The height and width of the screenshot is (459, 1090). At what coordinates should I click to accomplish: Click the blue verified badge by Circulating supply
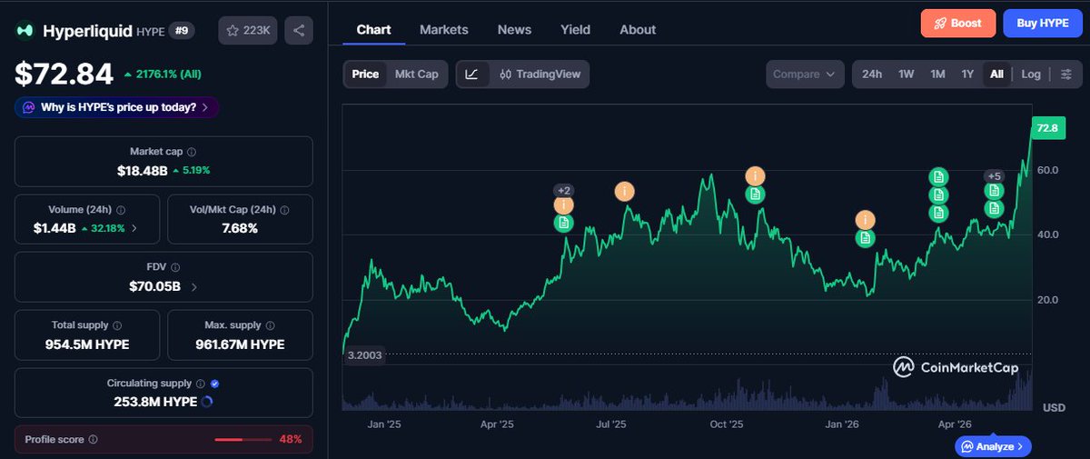(214, 384)
